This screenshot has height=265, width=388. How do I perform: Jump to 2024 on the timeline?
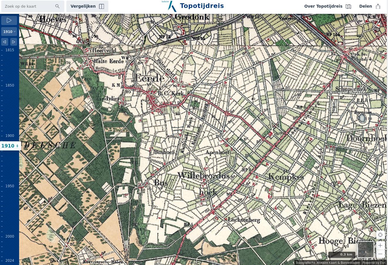click(x=10, y=261)
